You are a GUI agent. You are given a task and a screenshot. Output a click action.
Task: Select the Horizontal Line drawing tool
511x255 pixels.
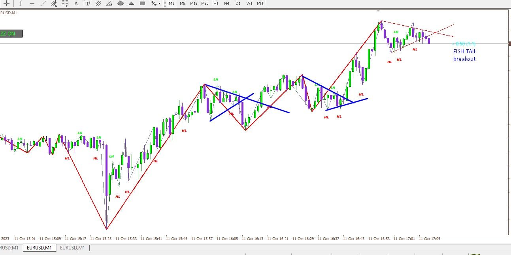(32, 3)
